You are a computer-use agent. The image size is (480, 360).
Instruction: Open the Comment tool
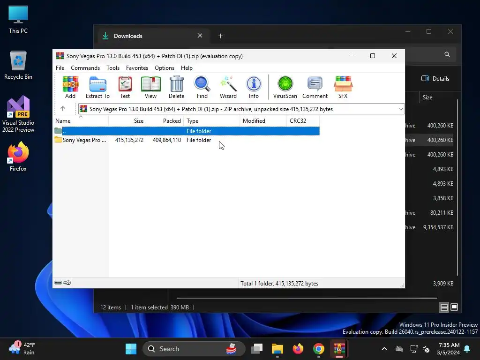pos(315,87)
